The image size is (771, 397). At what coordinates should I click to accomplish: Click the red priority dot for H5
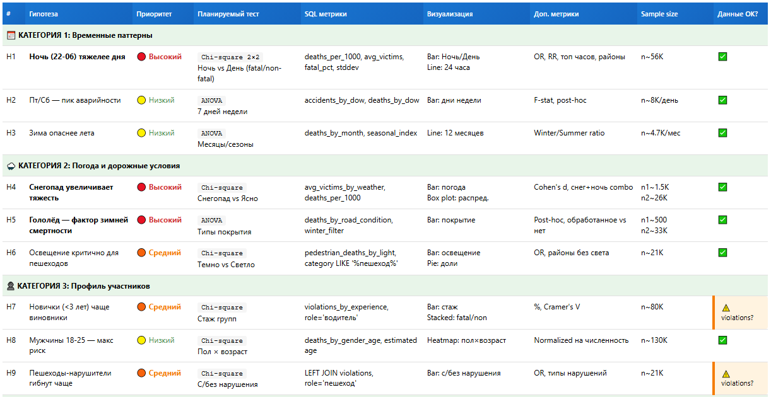[141, 221]
